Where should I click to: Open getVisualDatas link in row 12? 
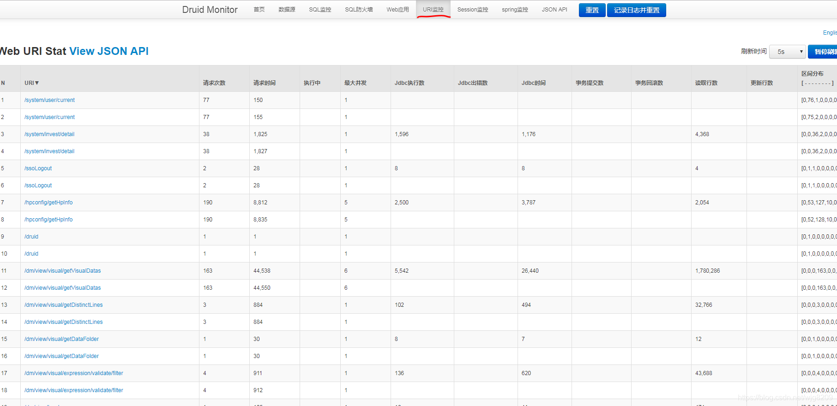[x=62, y=288]
